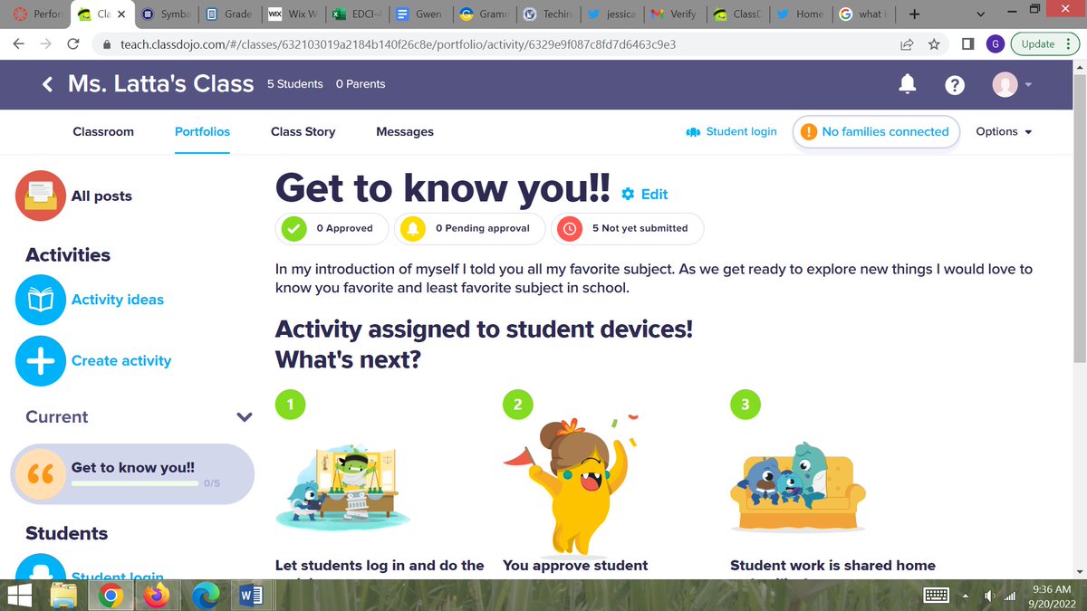Switch to the Classroom tab

coord(103,131)
